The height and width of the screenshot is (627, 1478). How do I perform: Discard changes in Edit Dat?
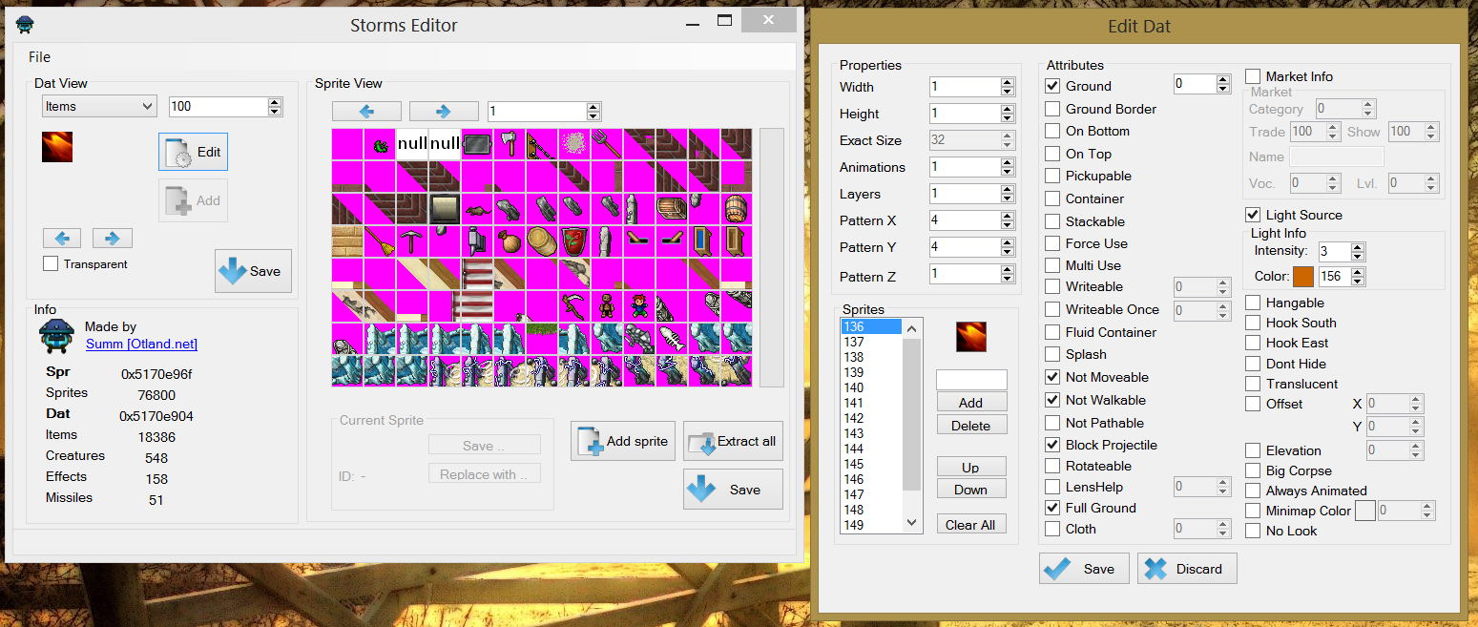pos(1187,569)
